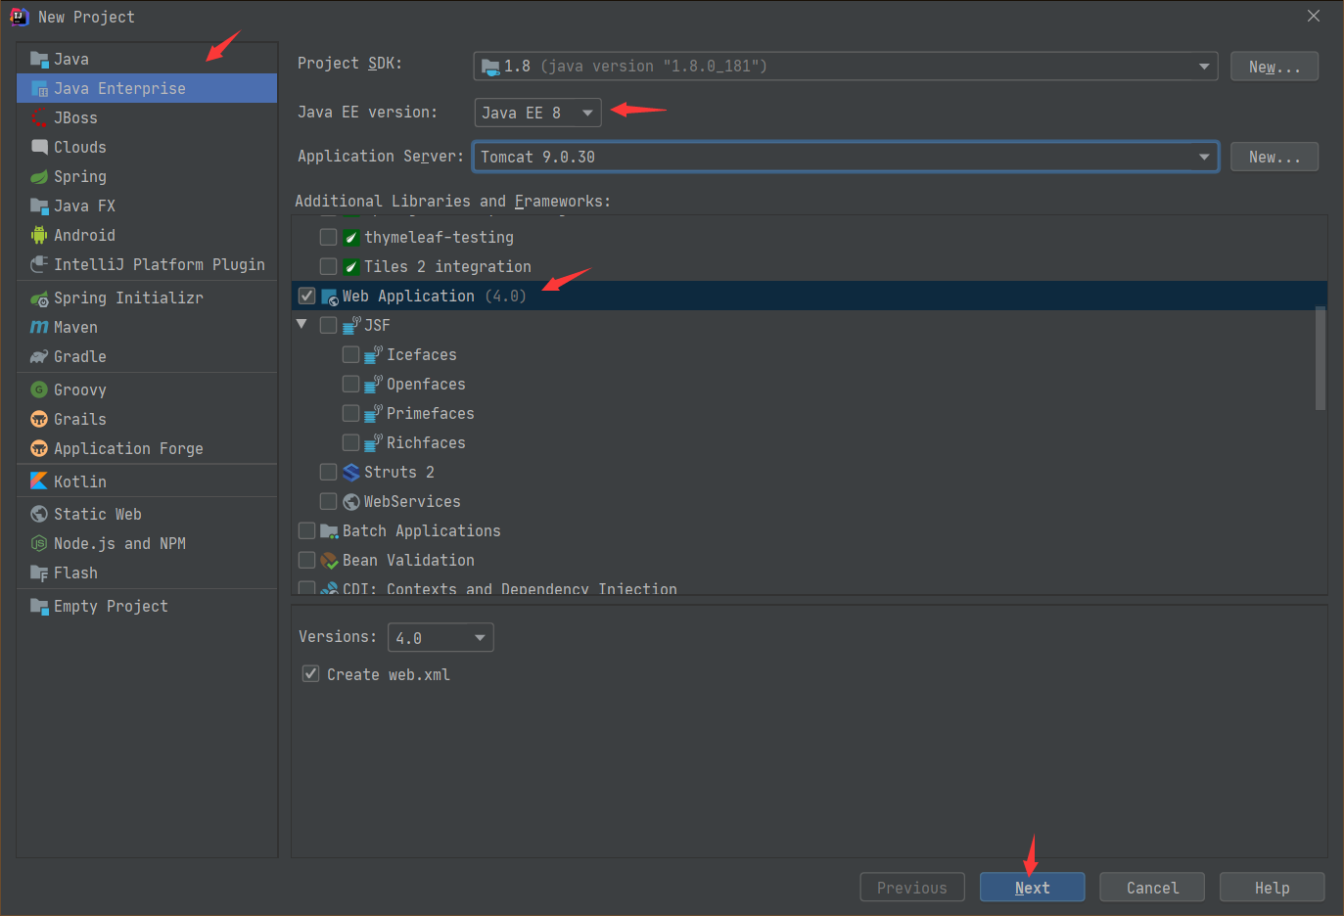Click the disabled Previous button

912,888
